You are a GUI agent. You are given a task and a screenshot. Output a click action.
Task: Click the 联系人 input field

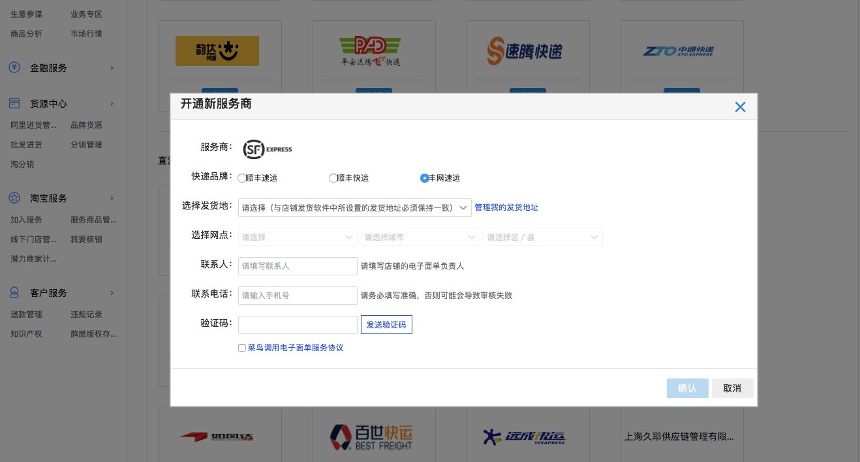pyautogui.click(x=298, y=266)
